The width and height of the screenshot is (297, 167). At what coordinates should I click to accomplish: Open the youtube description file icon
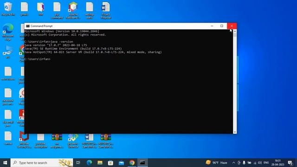pyautogui.click(x=40, y=141)
